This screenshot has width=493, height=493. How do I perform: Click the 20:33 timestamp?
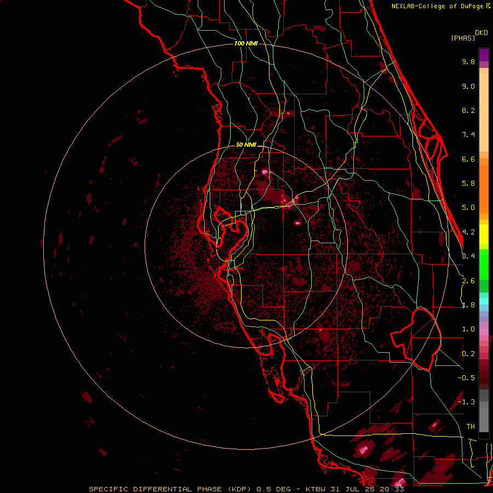392,489
